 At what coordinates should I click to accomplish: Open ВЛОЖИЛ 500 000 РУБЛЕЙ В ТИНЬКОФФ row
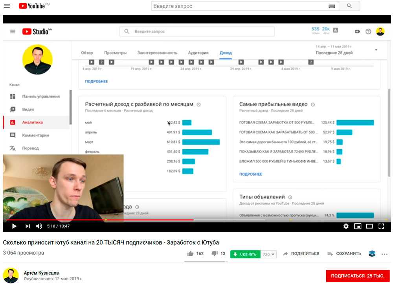pos(290,161)
